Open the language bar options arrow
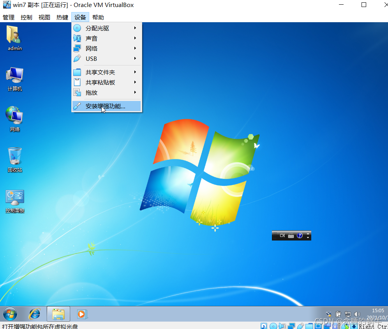Screen dimensions: 388x329 [x=308, y=237]
